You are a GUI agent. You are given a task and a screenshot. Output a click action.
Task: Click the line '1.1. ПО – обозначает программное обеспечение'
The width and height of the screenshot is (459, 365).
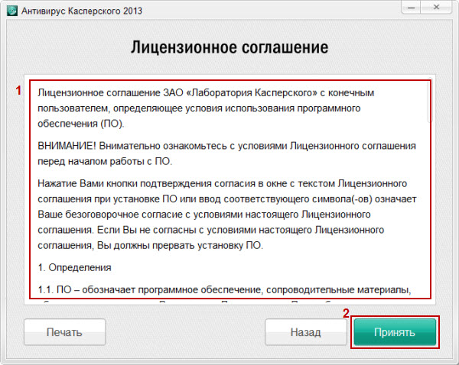[x=224, y=290]
